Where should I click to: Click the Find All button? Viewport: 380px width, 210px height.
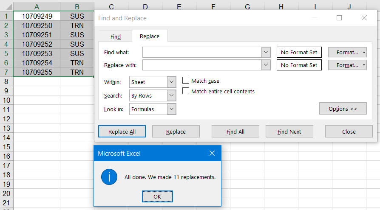pos(235,132)
